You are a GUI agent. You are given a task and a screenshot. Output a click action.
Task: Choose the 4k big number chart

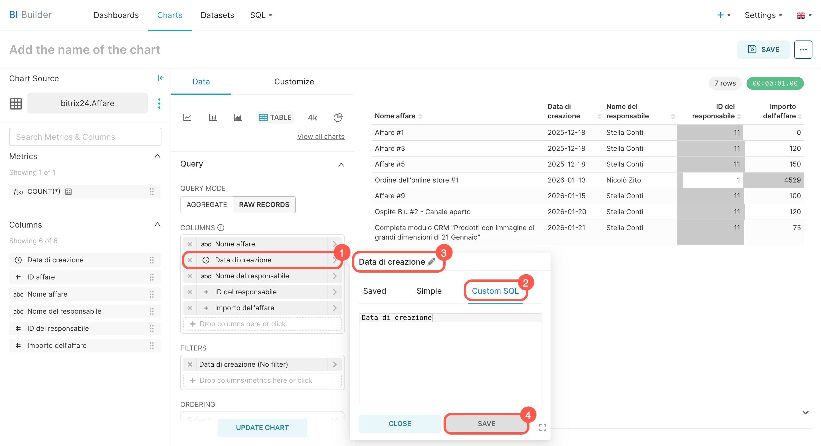pos(312,117)
